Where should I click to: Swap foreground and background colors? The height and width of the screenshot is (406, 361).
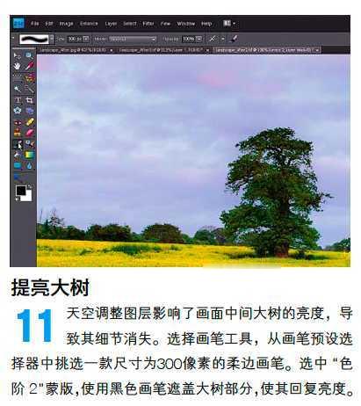(29, 186)
